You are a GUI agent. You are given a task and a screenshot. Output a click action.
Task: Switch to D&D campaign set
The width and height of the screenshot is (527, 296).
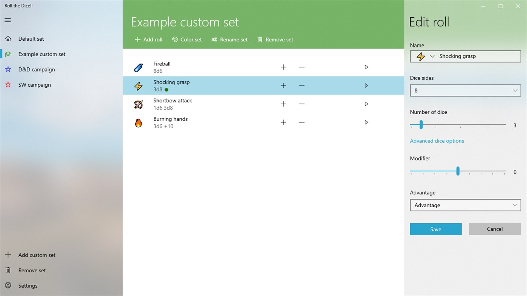click(37, 70)
